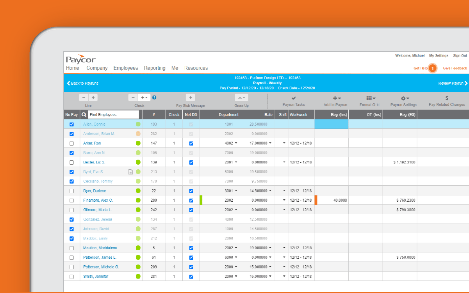Open the Resources menu
Screen dimensions: 469x293
pos(196,68)
